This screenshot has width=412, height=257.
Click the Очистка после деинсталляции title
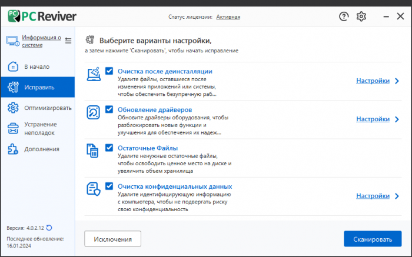pos(165,71)
